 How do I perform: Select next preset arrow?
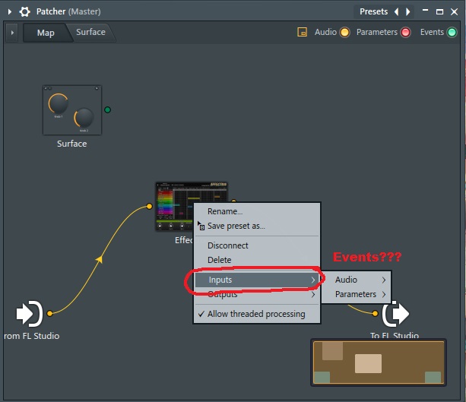pyautogui.click(x=407, y=11)
